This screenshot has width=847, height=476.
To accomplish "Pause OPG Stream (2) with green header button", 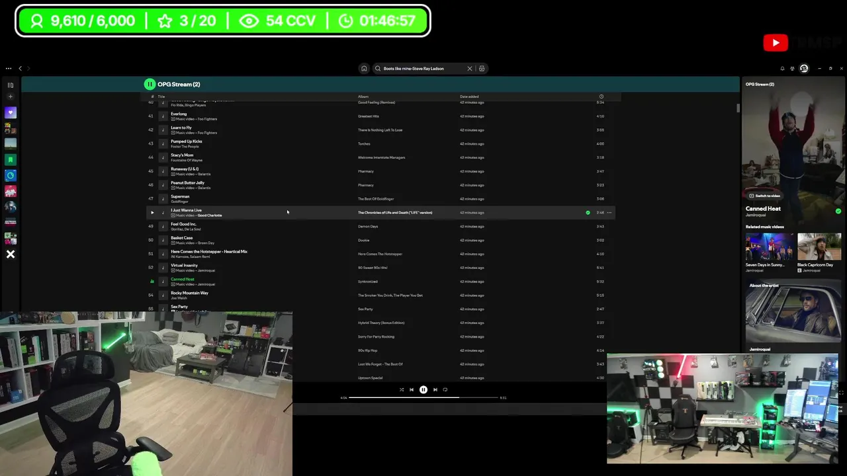I will tap(150, 84).
